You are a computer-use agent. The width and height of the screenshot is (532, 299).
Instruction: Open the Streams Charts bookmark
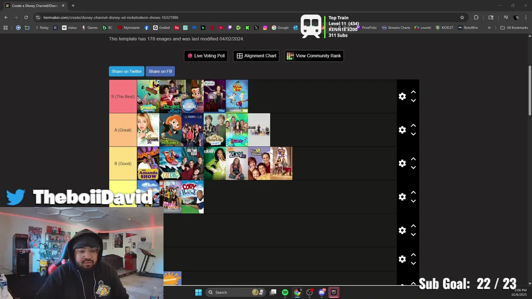pos(396,28)
